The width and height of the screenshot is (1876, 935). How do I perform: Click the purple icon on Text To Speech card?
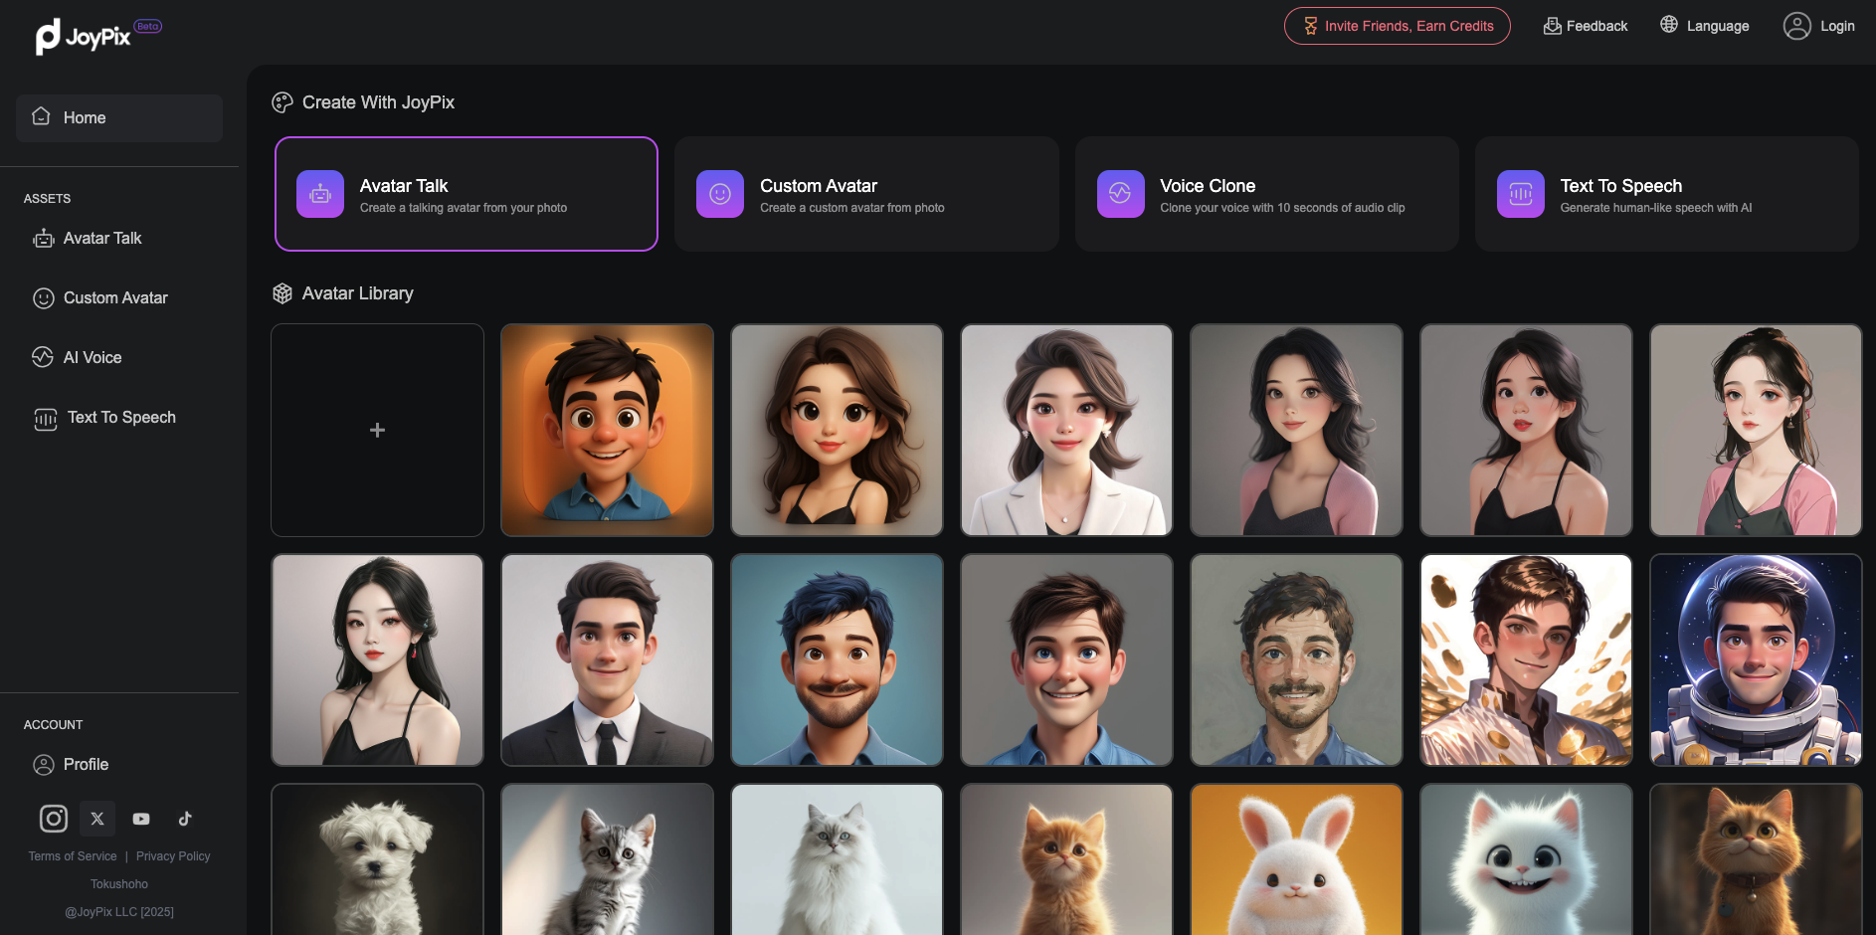click(x=1521, y=194)
